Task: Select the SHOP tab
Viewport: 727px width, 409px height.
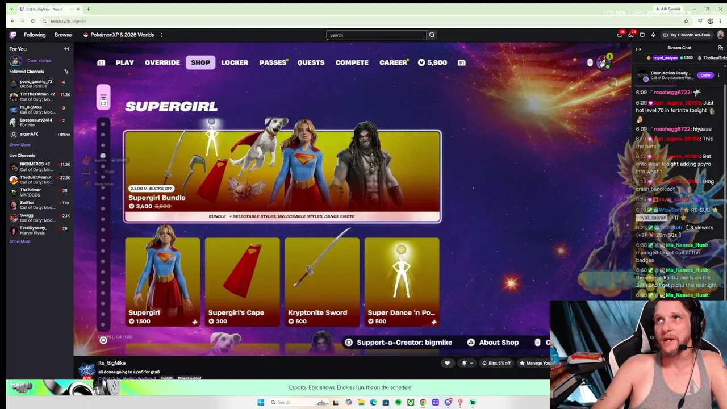Action: [x=200, y=62]
